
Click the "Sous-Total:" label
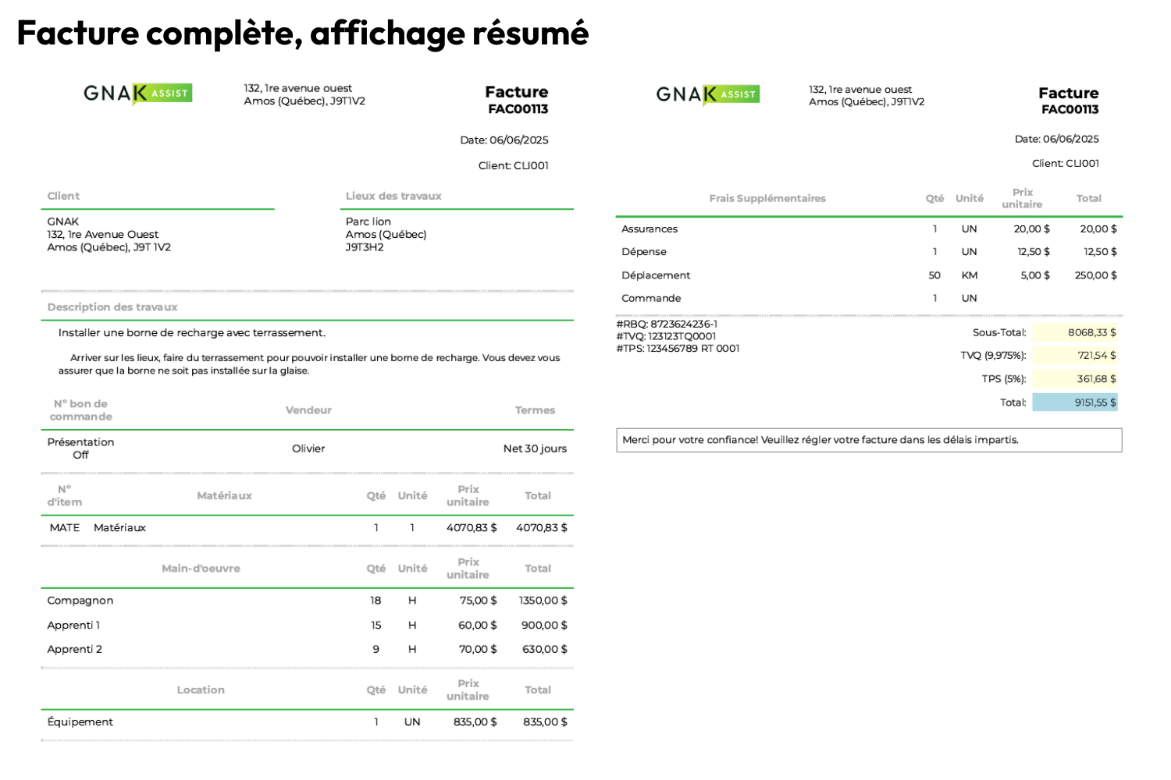pyautogui.click(x=999, y=332)
